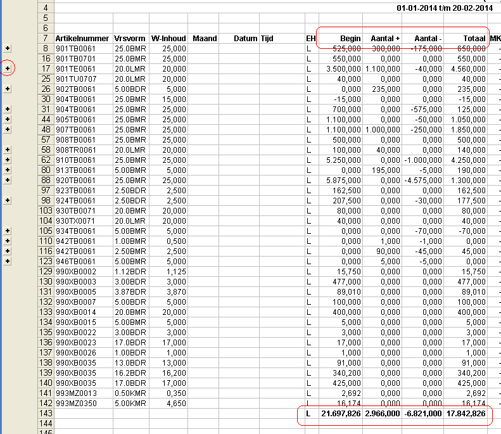Expand the group at row 88 (920TB0061)
Viewport: 501px width, 434px height.
(8, 180)
